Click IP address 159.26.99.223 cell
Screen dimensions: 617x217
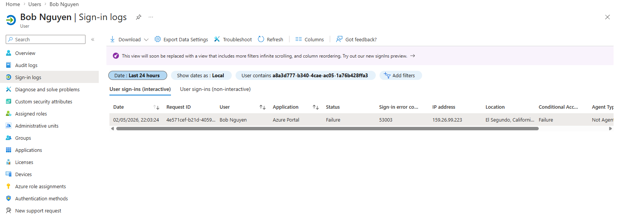point(447,120)
